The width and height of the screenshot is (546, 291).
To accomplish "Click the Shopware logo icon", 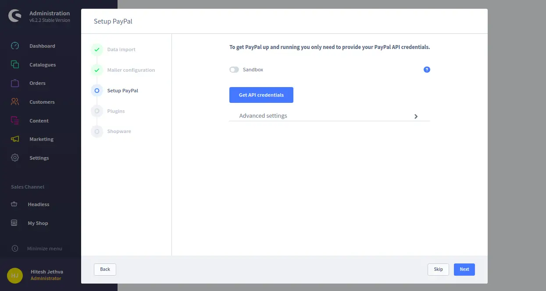I will 15,16.
